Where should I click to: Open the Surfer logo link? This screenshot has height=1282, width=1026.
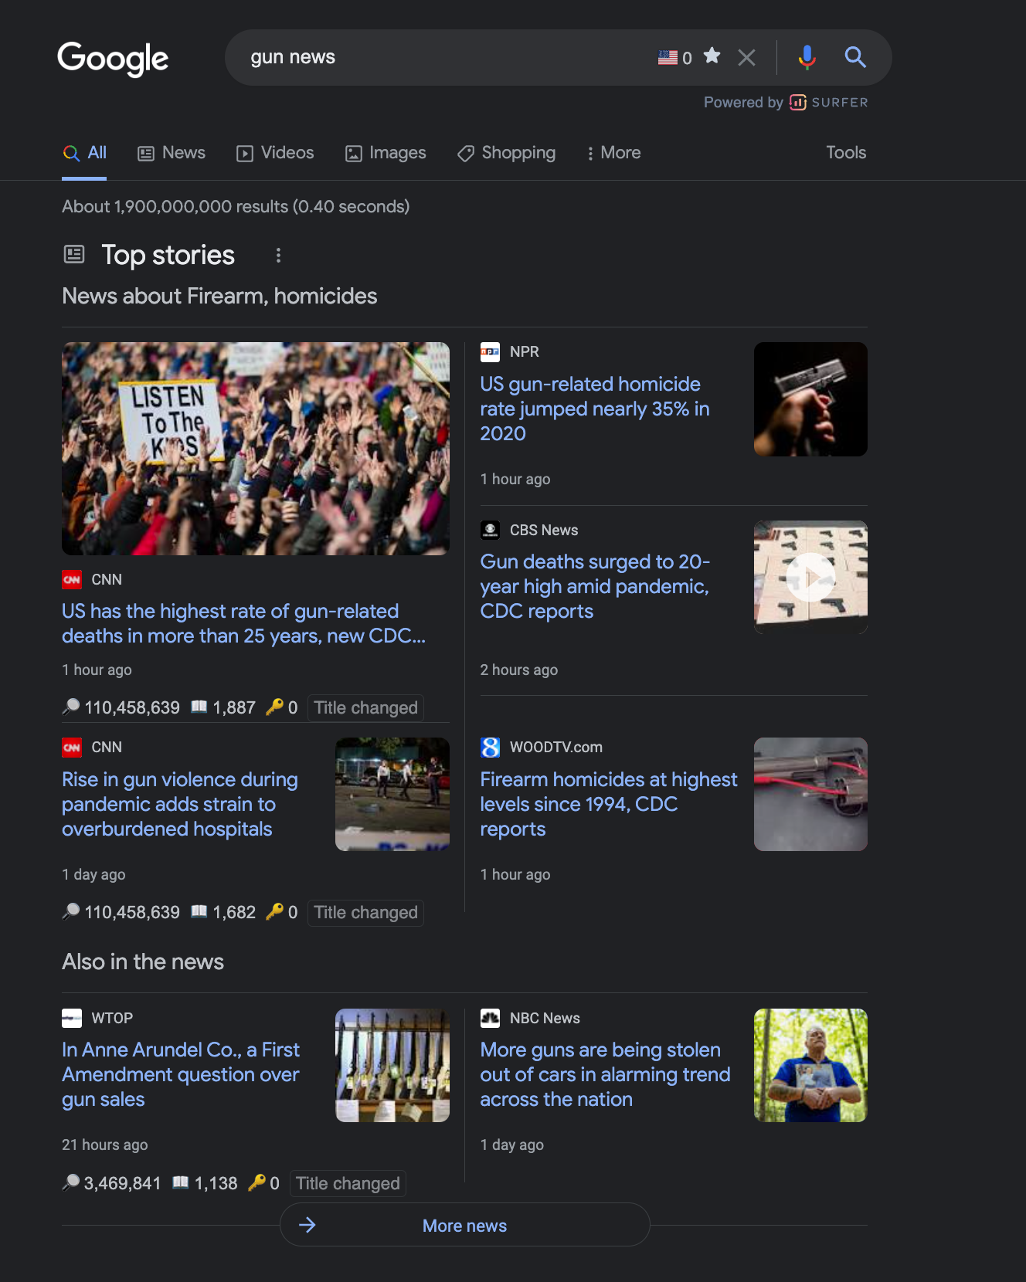(829, 103)
